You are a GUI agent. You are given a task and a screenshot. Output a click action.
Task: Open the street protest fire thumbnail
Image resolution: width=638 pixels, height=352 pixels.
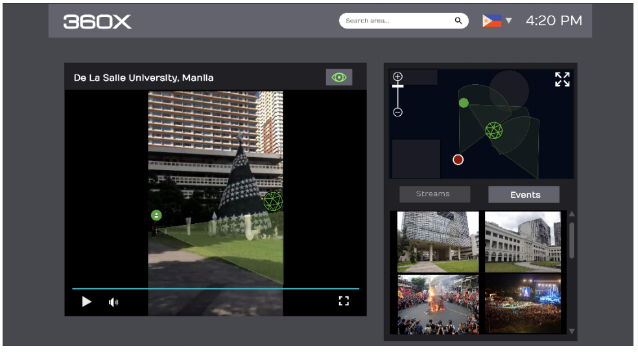[438, 304]
